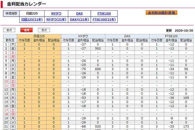Go to next month with 翌月 button
The height and width of the screenshot is (130, 195).
[44, 30]
